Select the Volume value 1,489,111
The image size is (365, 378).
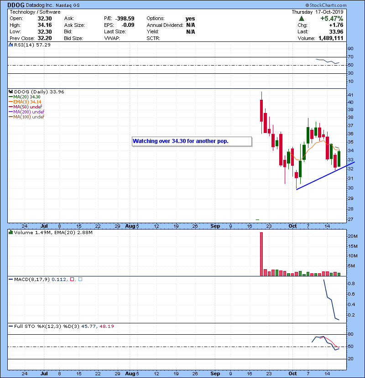[x=331, y=38]
